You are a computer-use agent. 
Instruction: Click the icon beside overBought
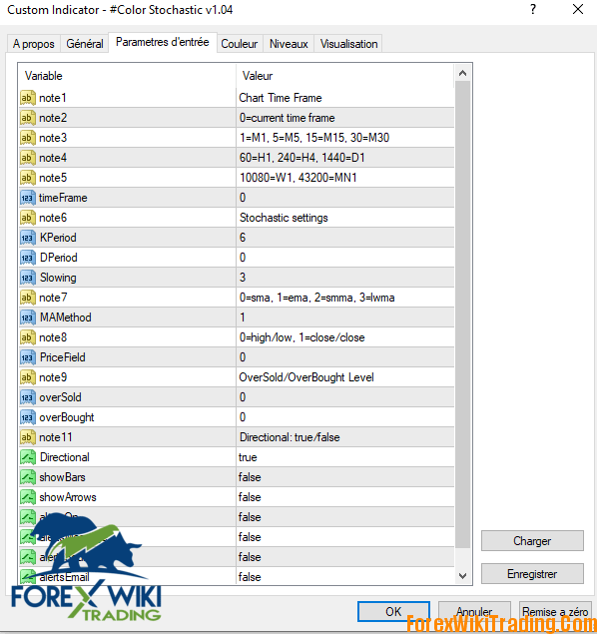pos(28,417)
